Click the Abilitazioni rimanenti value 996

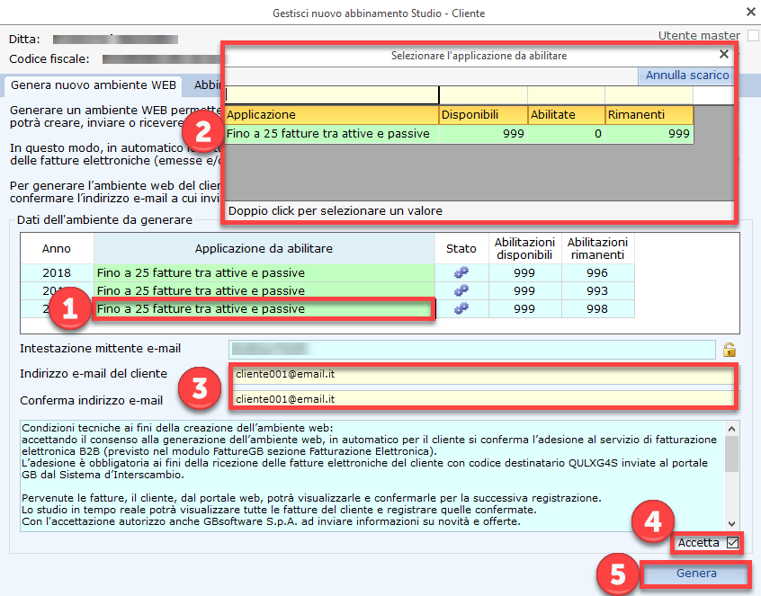[x=597, y=273]
